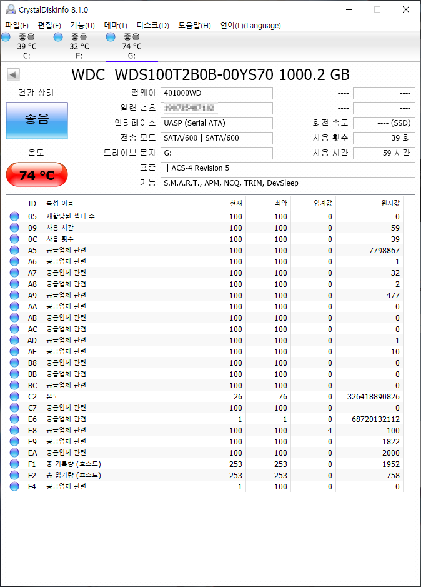Click the red 74 °C temperature indicator
This screenshot has width=421, height=587.
(37, 175)
